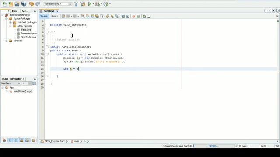The image size is (280, 157).
Task: Run project with green play button
Action: 89,4
